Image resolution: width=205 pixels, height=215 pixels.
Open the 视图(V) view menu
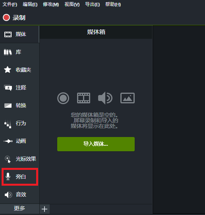tap(72, 4)
